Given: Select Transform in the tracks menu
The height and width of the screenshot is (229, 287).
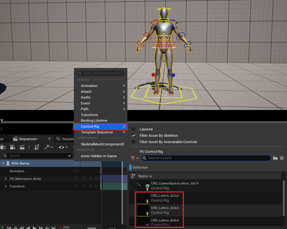Looking at the screenshot, I should 101,114.
